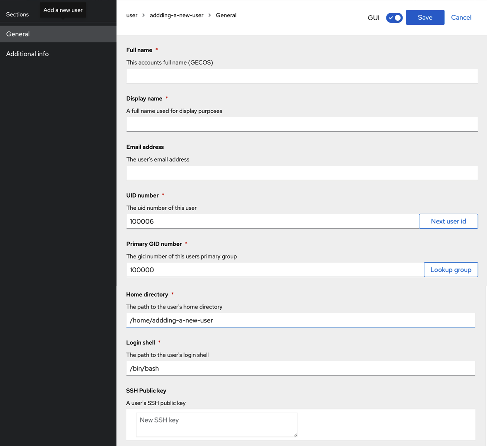Viewport: 487px width, 446px height.
Task: Click the Sections header label
Action: 17,14
